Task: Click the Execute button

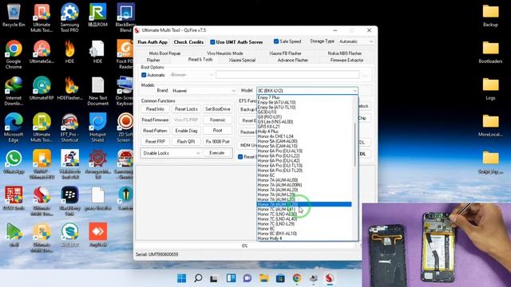Action: pyautogui.click(x=216, y=153)
